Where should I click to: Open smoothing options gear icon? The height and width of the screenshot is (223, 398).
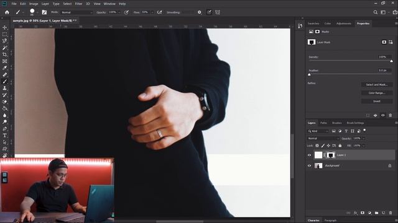(200, 12)
